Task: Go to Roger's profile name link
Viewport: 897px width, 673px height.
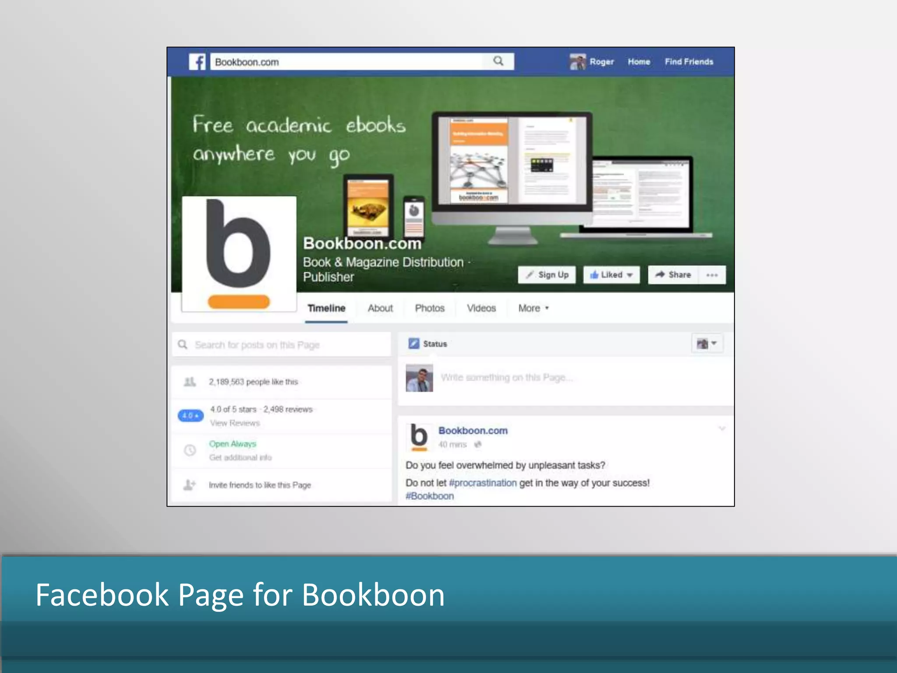Action: coord(602,62)
